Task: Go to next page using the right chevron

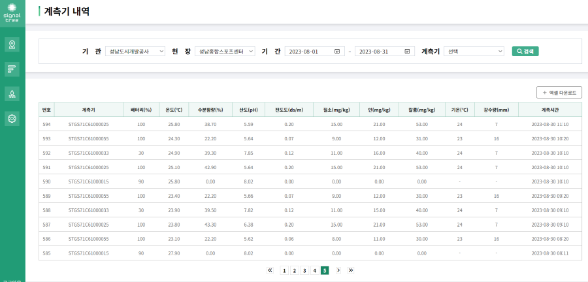Action: tap(338, 270)
